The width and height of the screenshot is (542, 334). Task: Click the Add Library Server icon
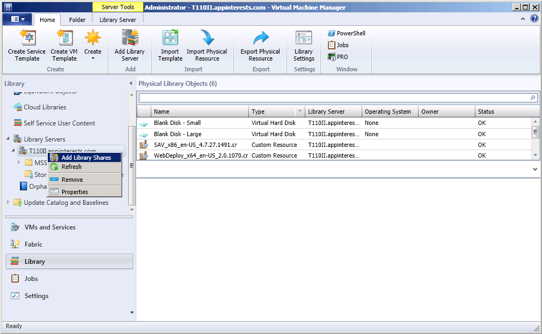pyautogui.click(x=129, y=38)
